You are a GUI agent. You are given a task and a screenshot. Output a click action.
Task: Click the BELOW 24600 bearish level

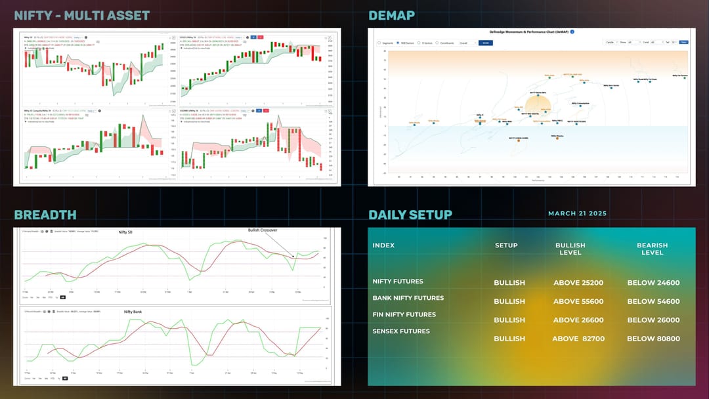[653, 283]
